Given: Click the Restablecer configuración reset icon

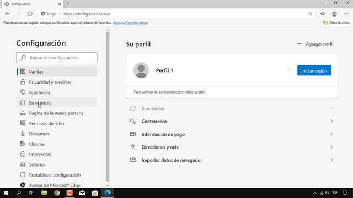Looking at the screenshot, I should pyautogui.click(x=23, y=175).
